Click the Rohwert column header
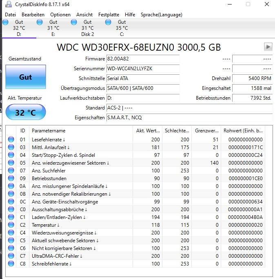Viewport: 275px width, 279px height. (243, 131)
